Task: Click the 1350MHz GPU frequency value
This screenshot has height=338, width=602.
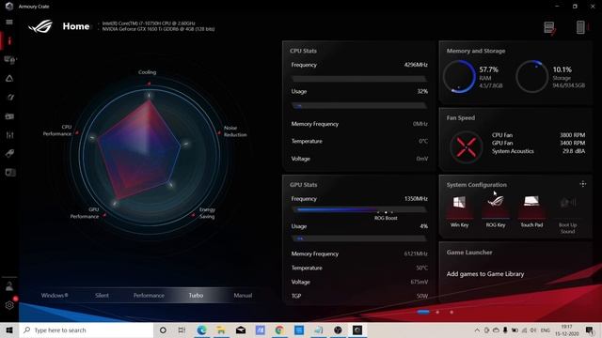Action: (416, 198)
